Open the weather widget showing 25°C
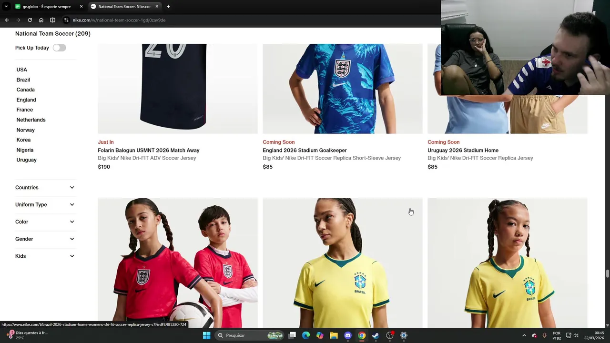 [27, 335]
